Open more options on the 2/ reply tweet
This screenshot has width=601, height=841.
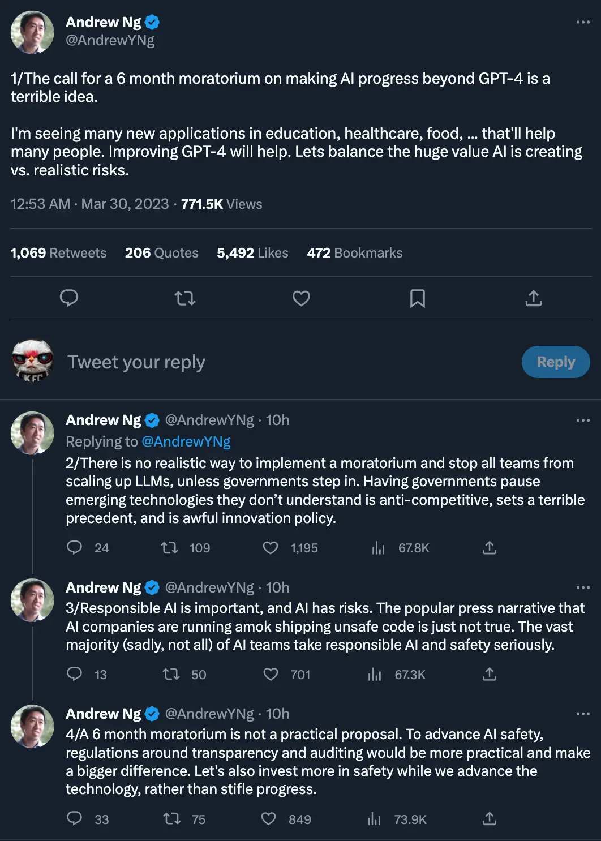pyautogui.click(x=583, y=420)
